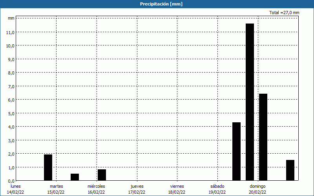Click the 2,0 y-axis value

point(11,154)
